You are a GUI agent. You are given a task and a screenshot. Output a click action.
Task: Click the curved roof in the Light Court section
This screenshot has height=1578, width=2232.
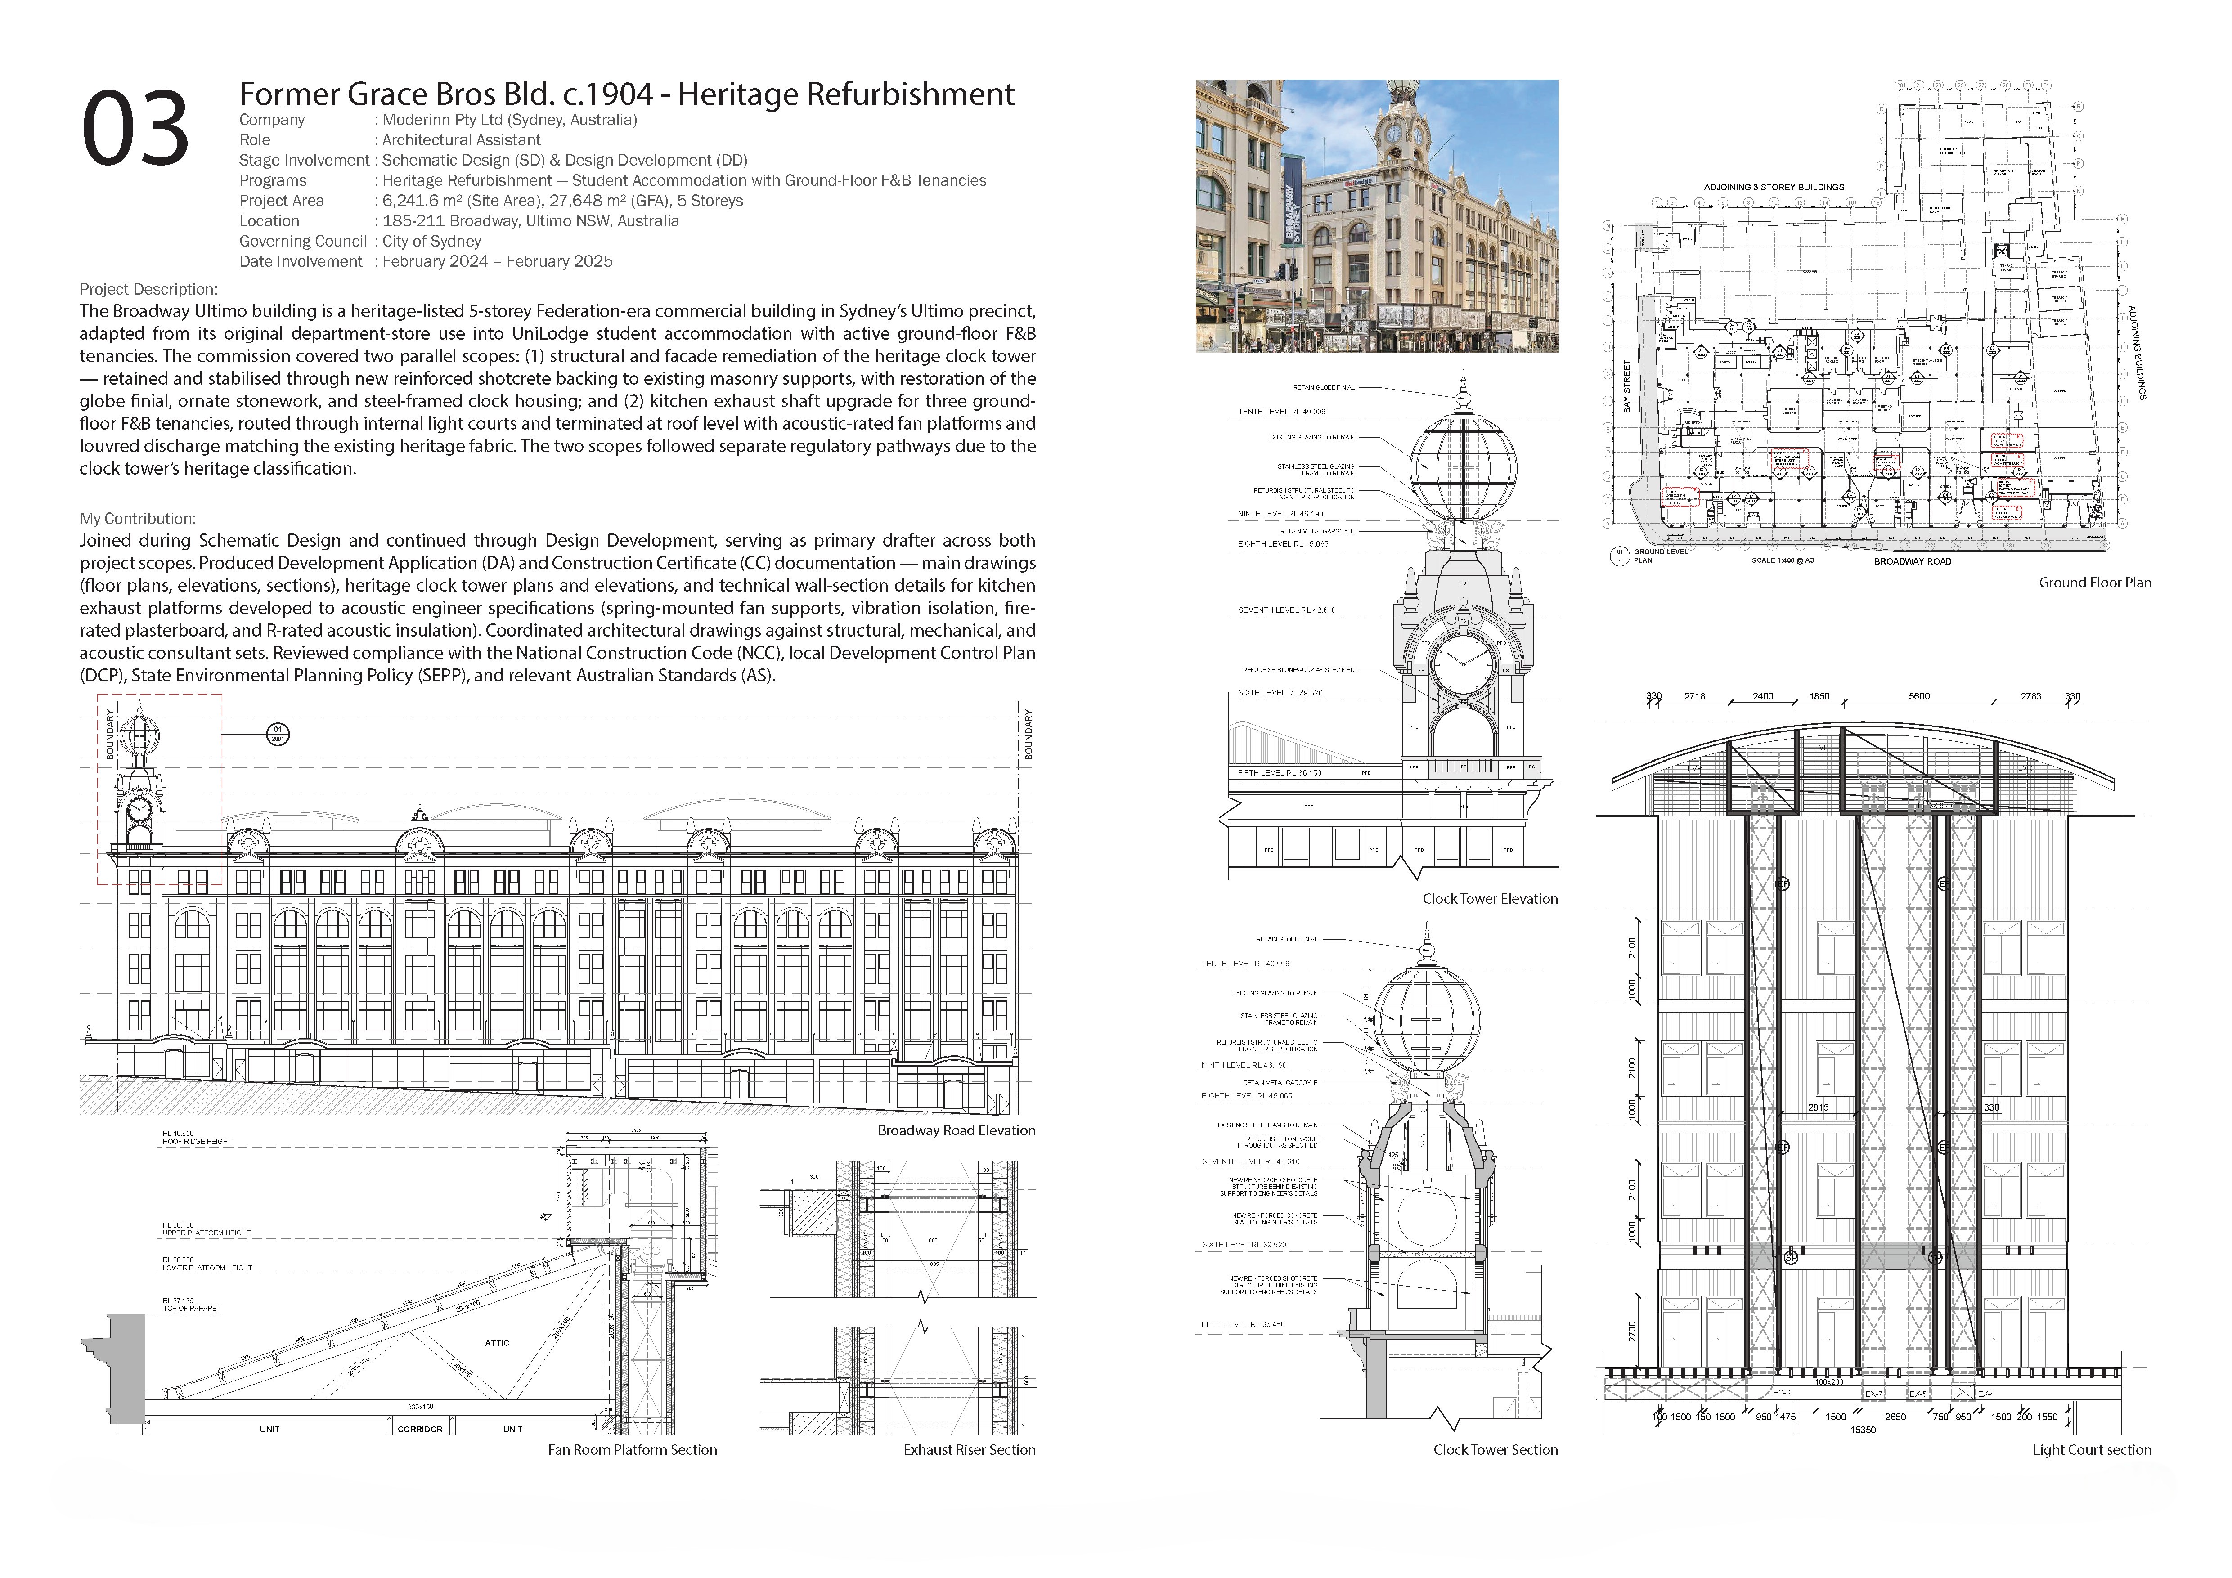[1863, 753]
